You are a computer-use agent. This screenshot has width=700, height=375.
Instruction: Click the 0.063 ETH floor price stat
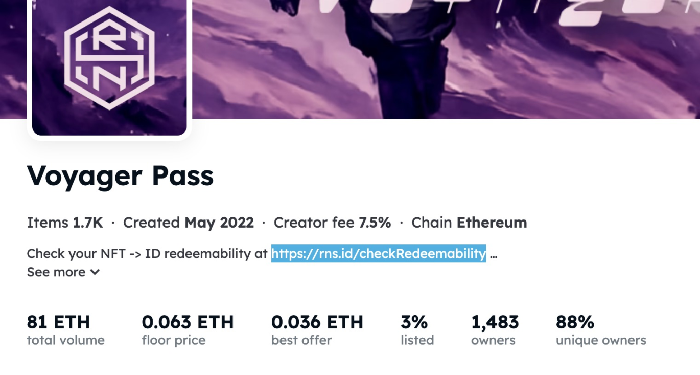188,322
